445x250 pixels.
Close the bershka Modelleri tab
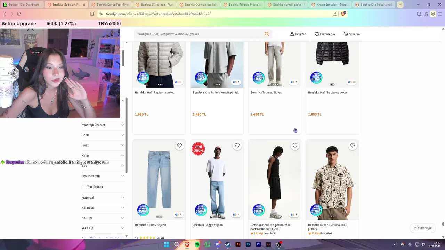click(84, 5)
